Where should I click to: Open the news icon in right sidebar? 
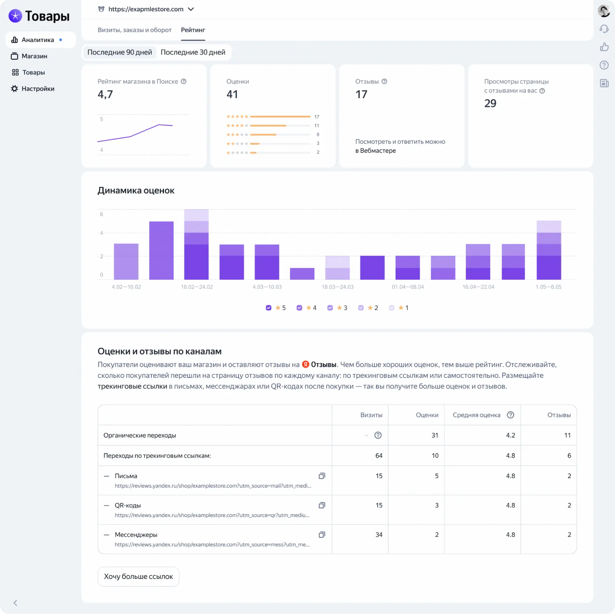pyautogui.click(x=604, y=84)
